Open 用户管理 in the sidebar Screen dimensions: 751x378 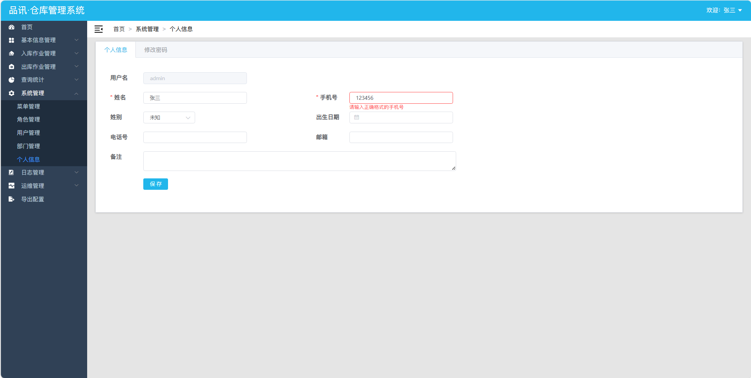click(44, 133)
